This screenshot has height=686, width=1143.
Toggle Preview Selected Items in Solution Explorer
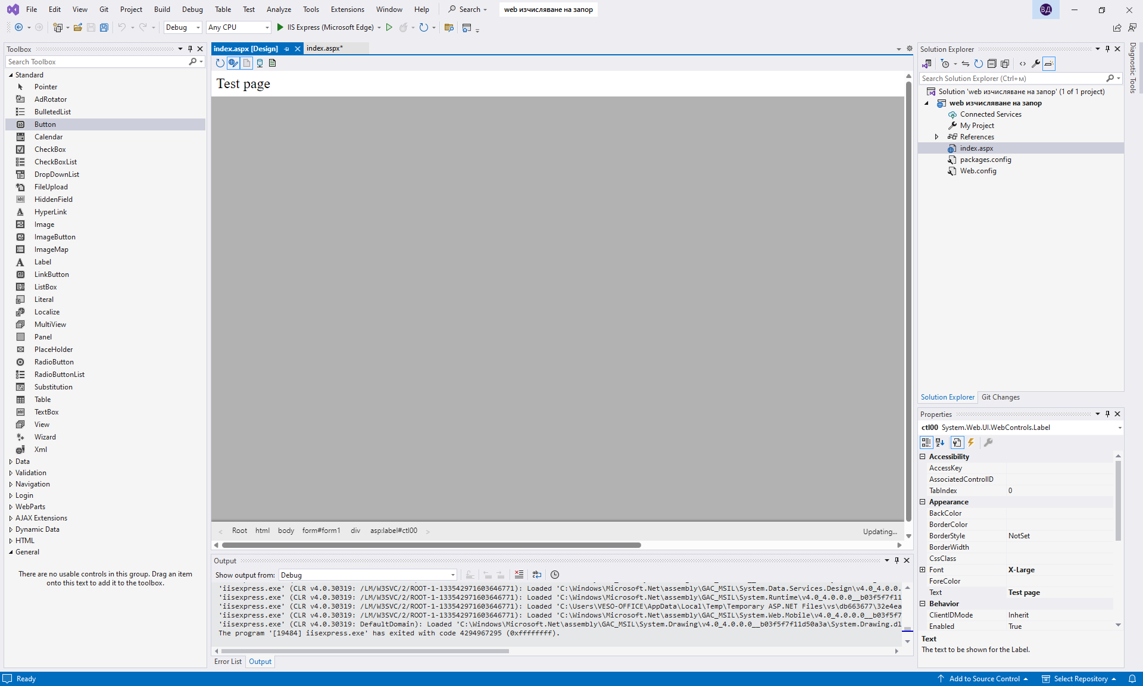pyautogui.click(x=1049, y=64)
